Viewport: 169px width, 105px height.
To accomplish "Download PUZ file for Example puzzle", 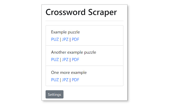I will click(55, 39).
